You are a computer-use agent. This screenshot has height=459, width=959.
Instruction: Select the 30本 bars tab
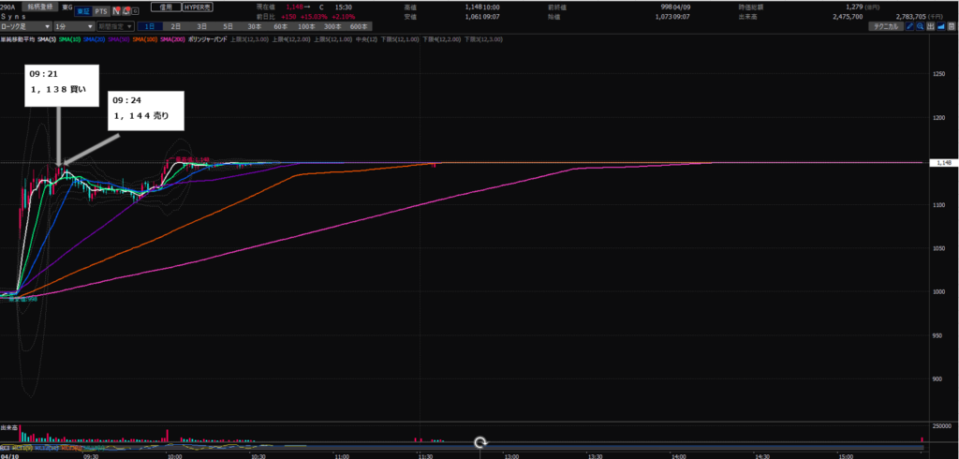point(254,27)
